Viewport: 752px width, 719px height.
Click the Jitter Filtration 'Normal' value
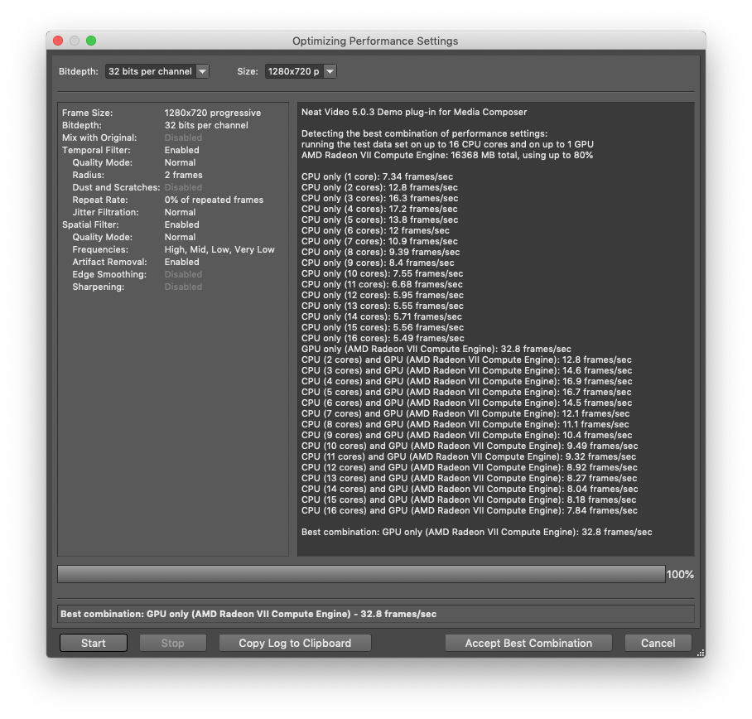coord(180,213)
